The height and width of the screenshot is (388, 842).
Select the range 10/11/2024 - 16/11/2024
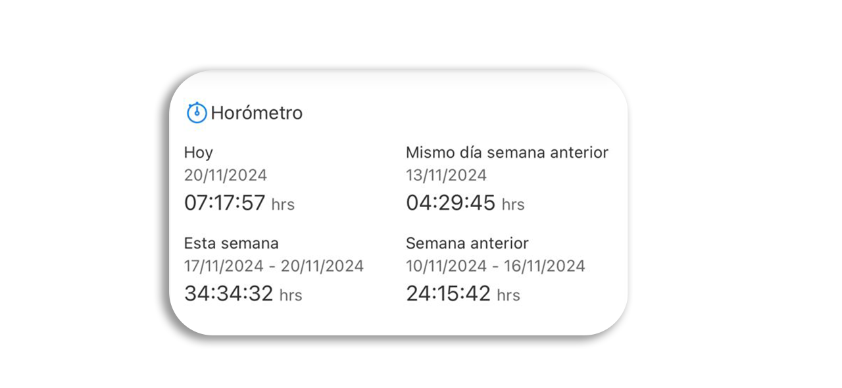[495, 266]
